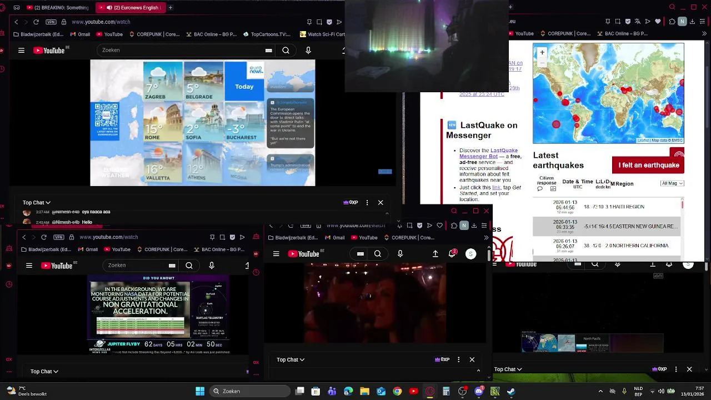Open COREPUNK bookmark in top-left browser
Viewport: 711px width, 400px height.
(x=154, y=34)
